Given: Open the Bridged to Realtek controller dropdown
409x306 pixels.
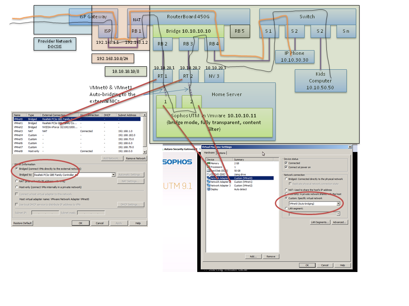Looking at the screenshot, I should point(113,175).
